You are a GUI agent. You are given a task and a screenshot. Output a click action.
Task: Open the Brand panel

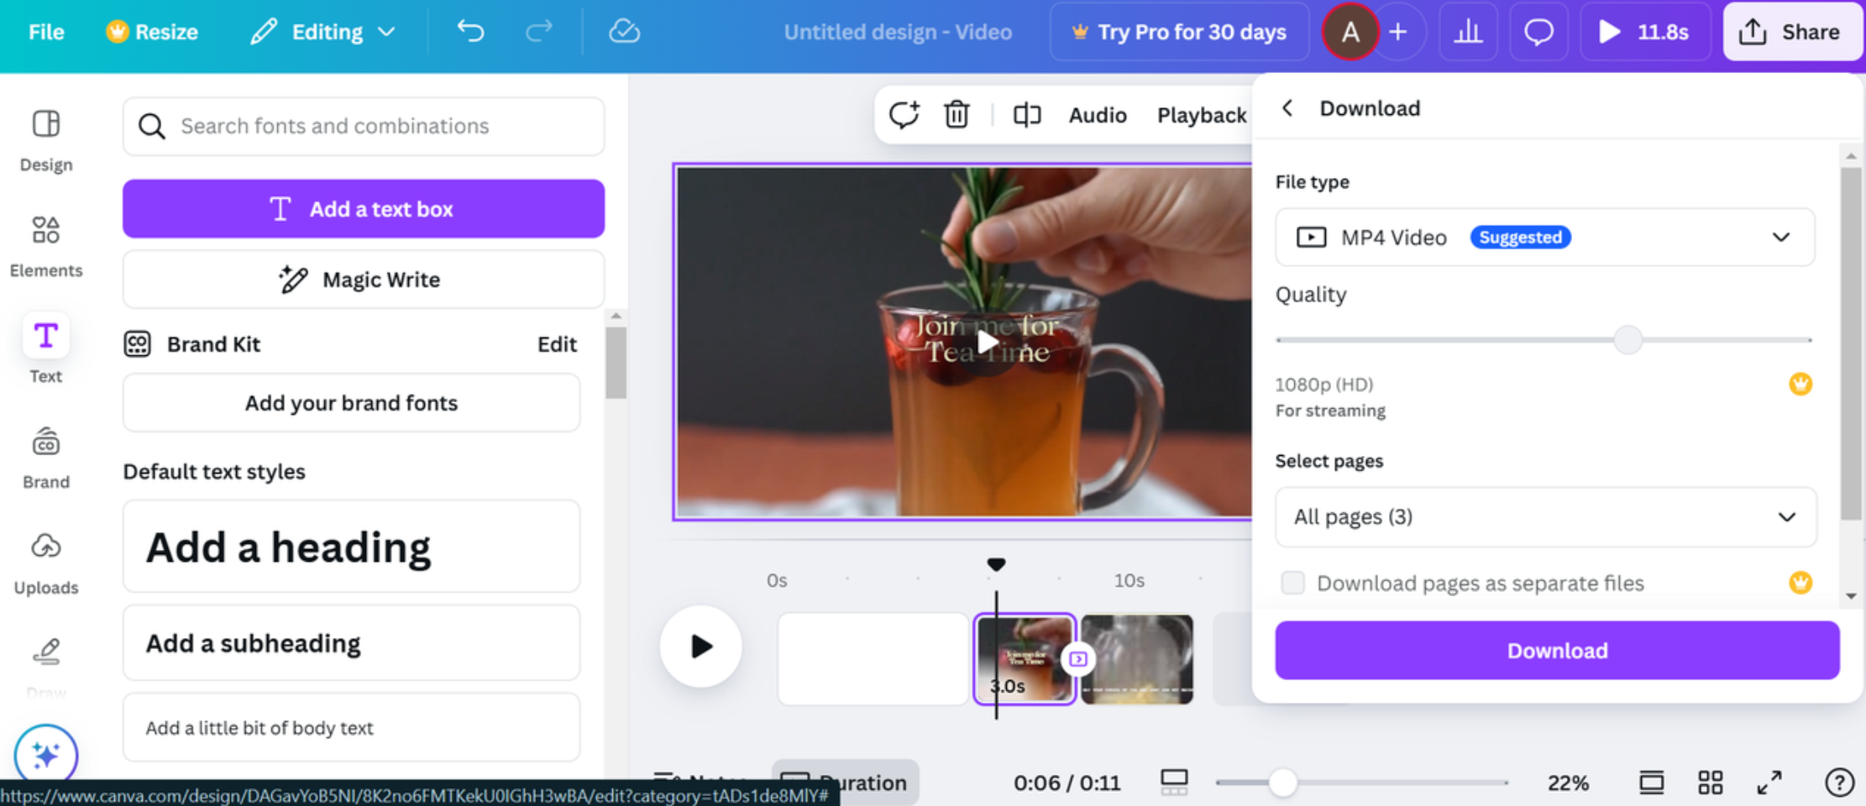point(46,456)
